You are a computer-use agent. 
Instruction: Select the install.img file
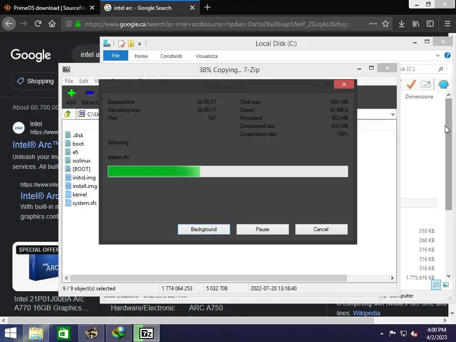point(81,186)
